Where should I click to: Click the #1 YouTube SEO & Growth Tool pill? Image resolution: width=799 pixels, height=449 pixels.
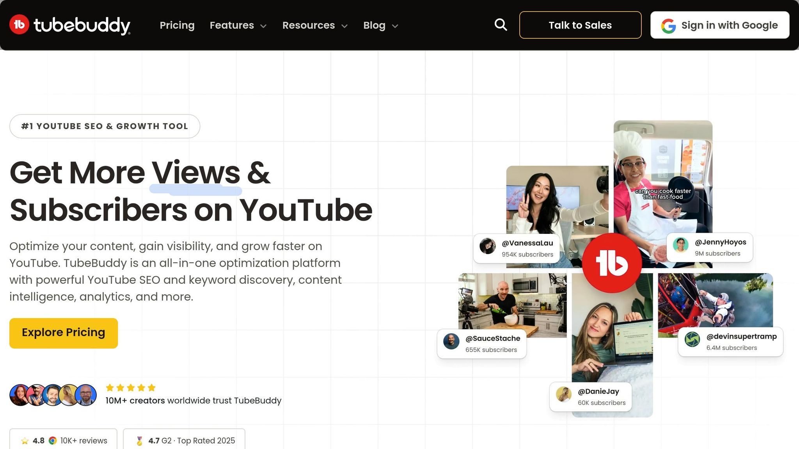click(105, 126)
